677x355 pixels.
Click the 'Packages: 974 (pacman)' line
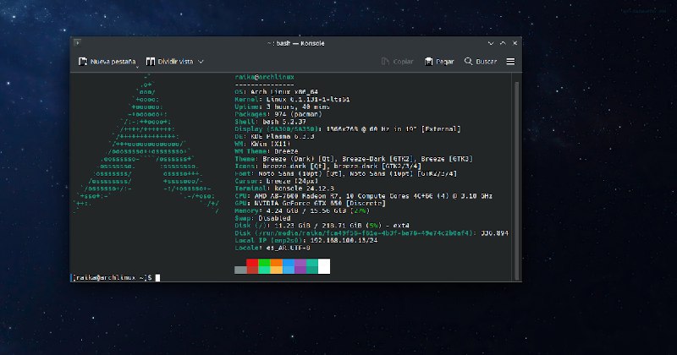[278, 114]
